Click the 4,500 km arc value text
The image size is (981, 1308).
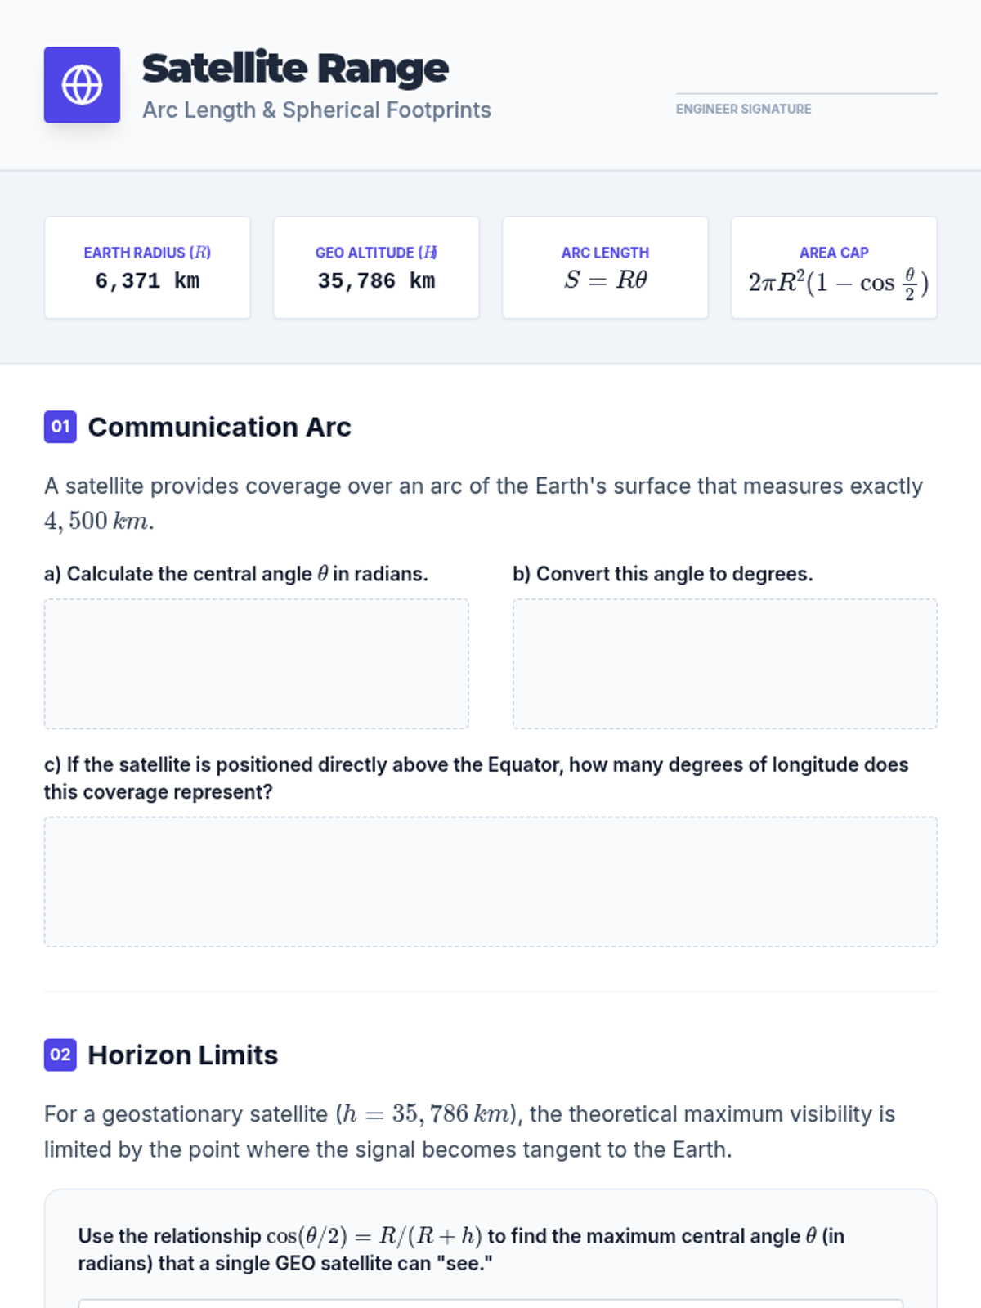pos(98,521)
